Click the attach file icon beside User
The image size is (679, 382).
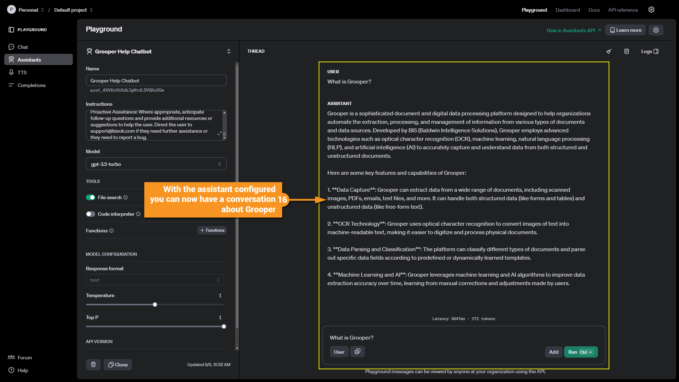(357, 352)
